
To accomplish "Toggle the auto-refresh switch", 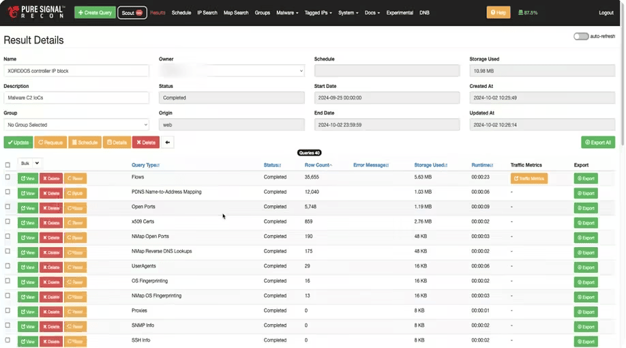I will [x=581, y=36].
